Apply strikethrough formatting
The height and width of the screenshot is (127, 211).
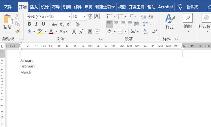[54, 24]
